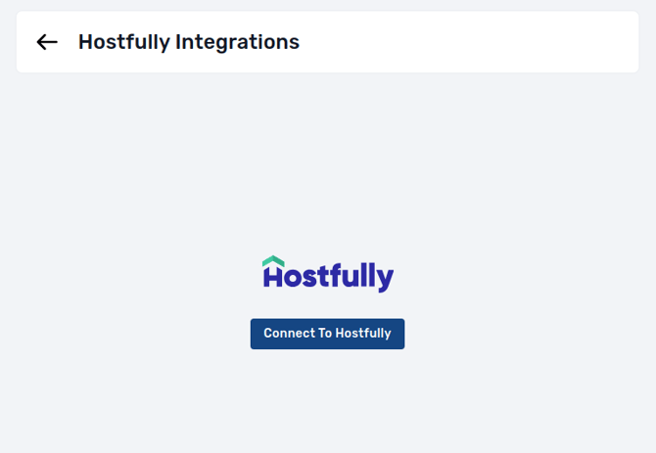Click the Hostfully logo wordmark
This screenshot has height=453, width=656.
tap(328, 275)
